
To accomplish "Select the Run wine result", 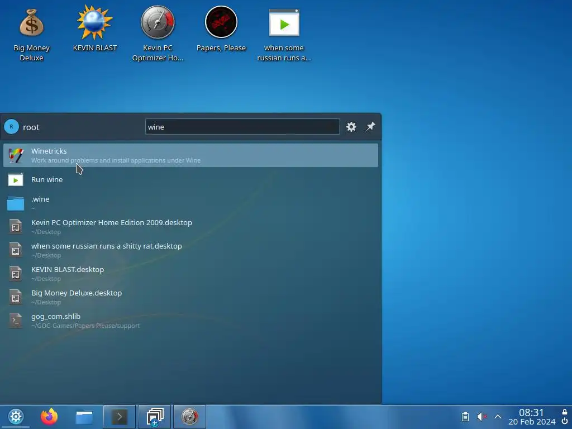I will (x=190, y=179).
